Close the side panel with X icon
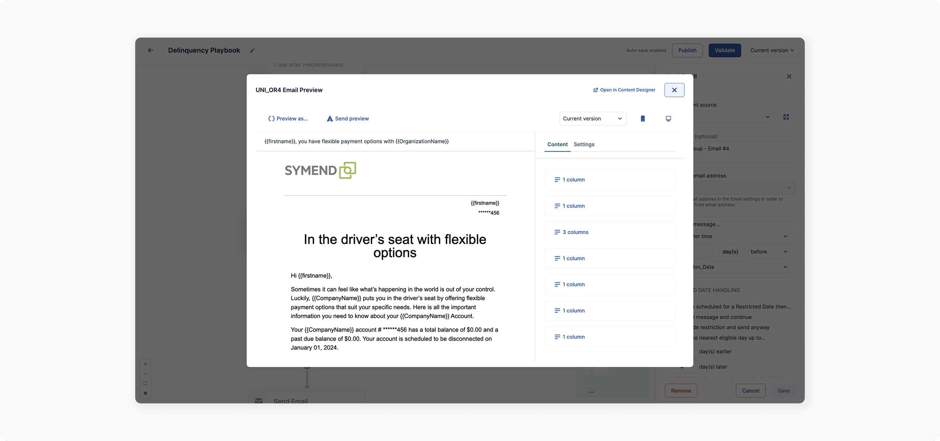The width and height of the screenshot is (940, 441). tap(789, 77)
